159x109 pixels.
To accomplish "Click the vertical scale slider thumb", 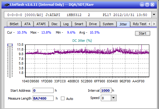I will click(10, 45).
